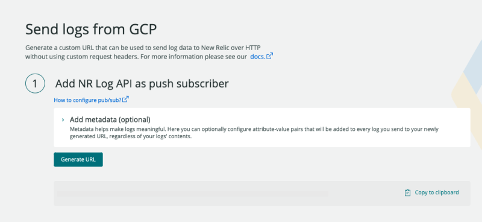The image size is (482, 222).
Task: Click the external-link icon beside docs
Action: pos(269,56)
